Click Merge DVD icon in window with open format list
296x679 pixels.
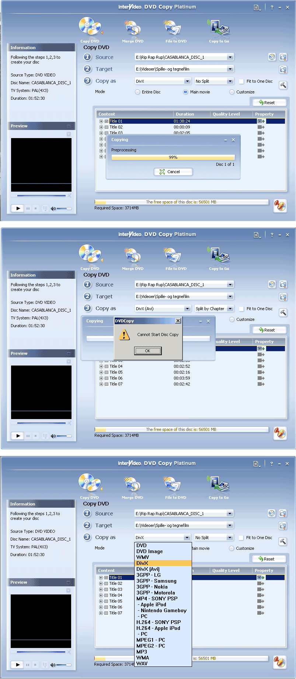tap(132, 485)
